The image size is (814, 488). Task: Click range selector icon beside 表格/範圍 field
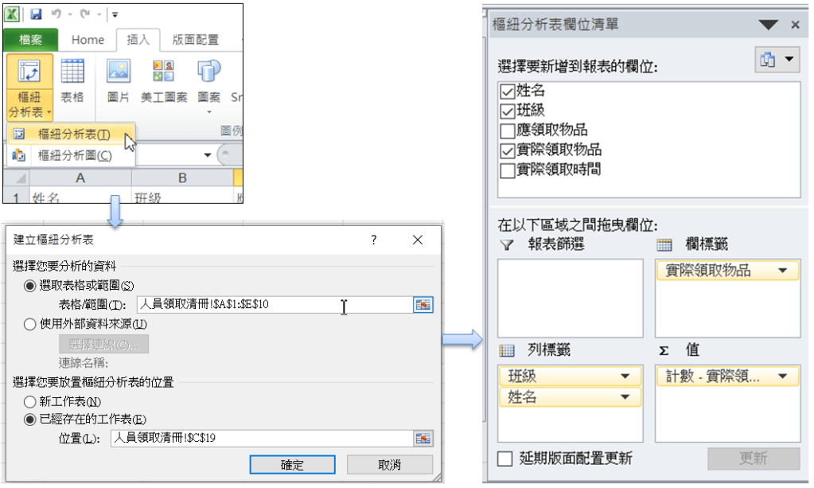coord(423,305)
